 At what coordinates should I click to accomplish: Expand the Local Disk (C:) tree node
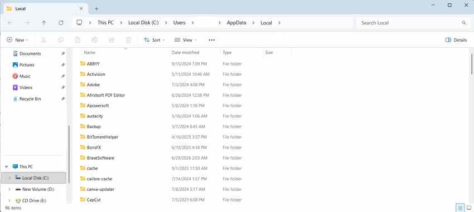9,178
